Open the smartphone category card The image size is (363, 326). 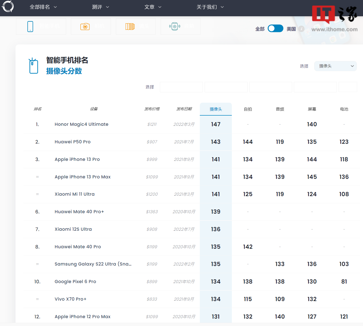pyautogui.click(x=41, y=26)
